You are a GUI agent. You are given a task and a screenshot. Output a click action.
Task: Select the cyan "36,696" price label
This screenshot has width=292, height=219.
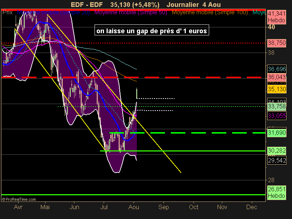click(277, 69)
